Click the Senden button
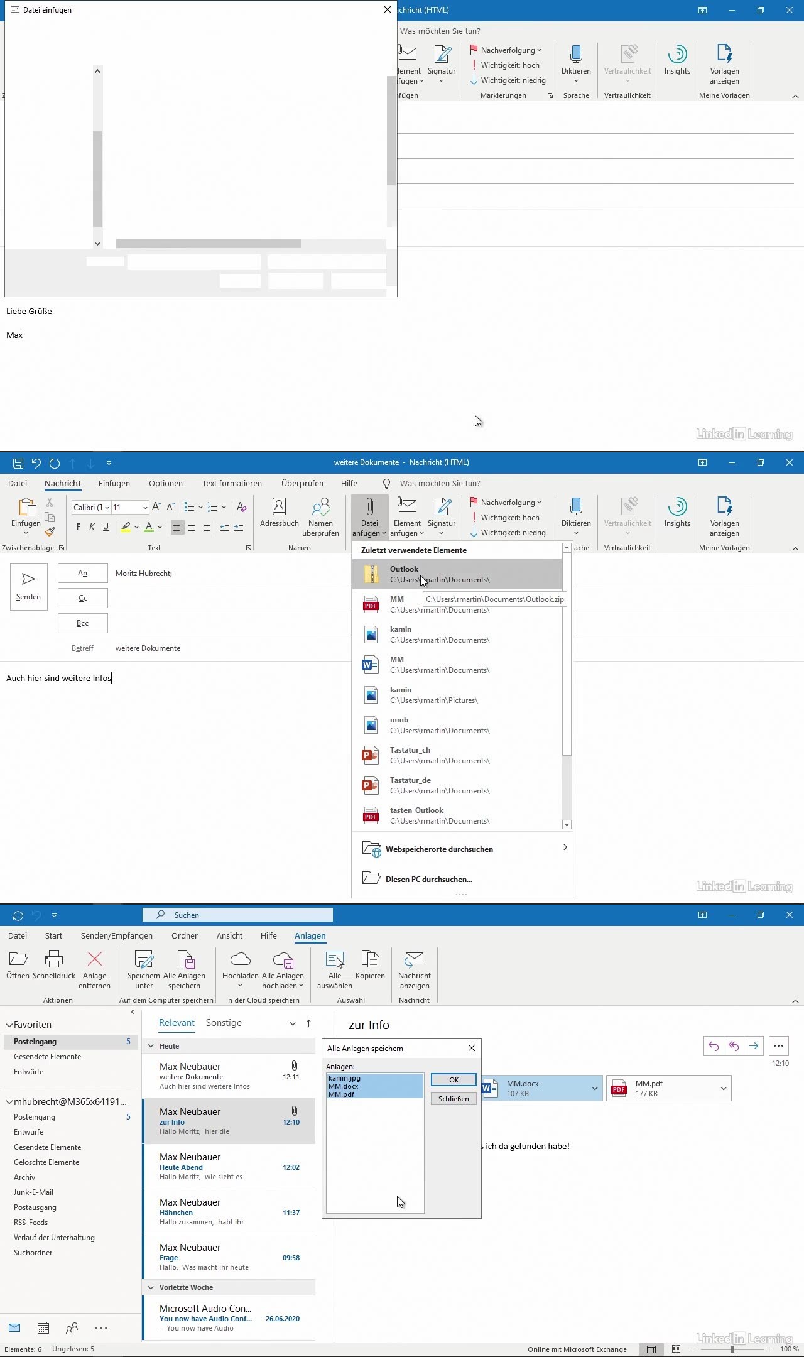Viewport: 804px width, 1357px height. click(x=28, y=586)
